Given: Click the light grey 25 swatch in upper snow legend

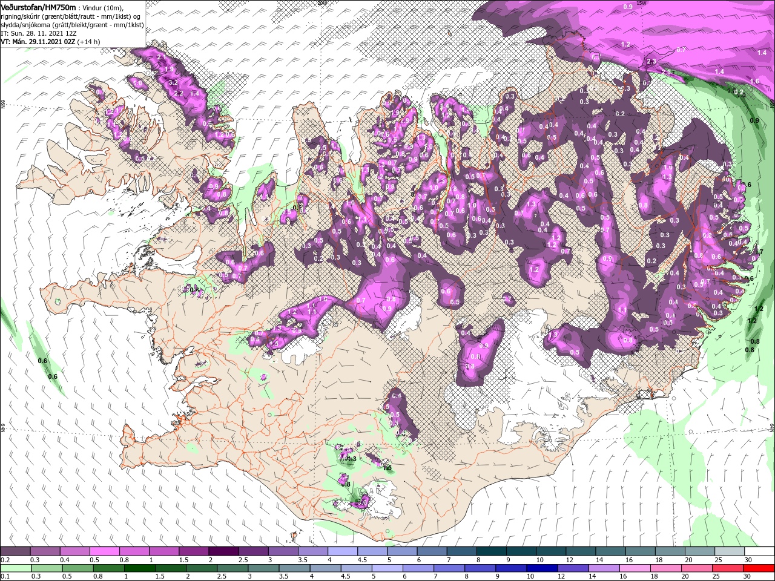Looking at the screenshot, I should (x=730, y=551).
